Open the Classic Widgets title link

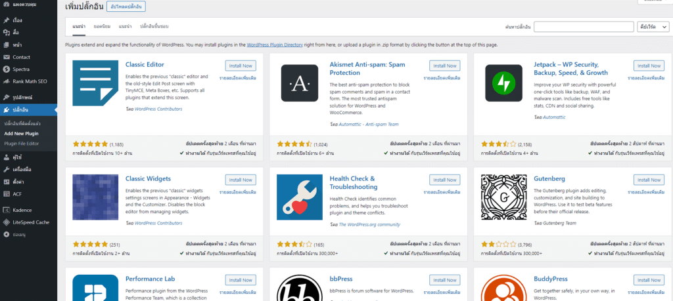(148, 178)
